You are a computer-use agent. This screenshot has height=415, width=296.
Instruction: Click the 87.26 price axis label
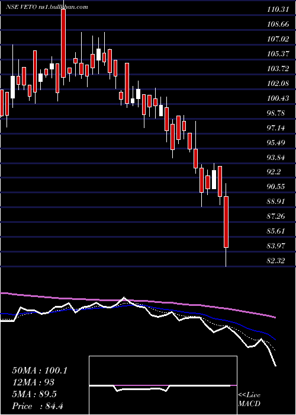[276, 216]
